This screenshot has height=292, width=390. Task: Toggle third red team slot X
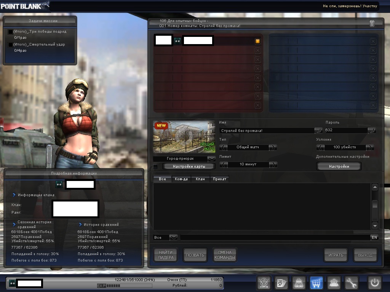[258, 60]
